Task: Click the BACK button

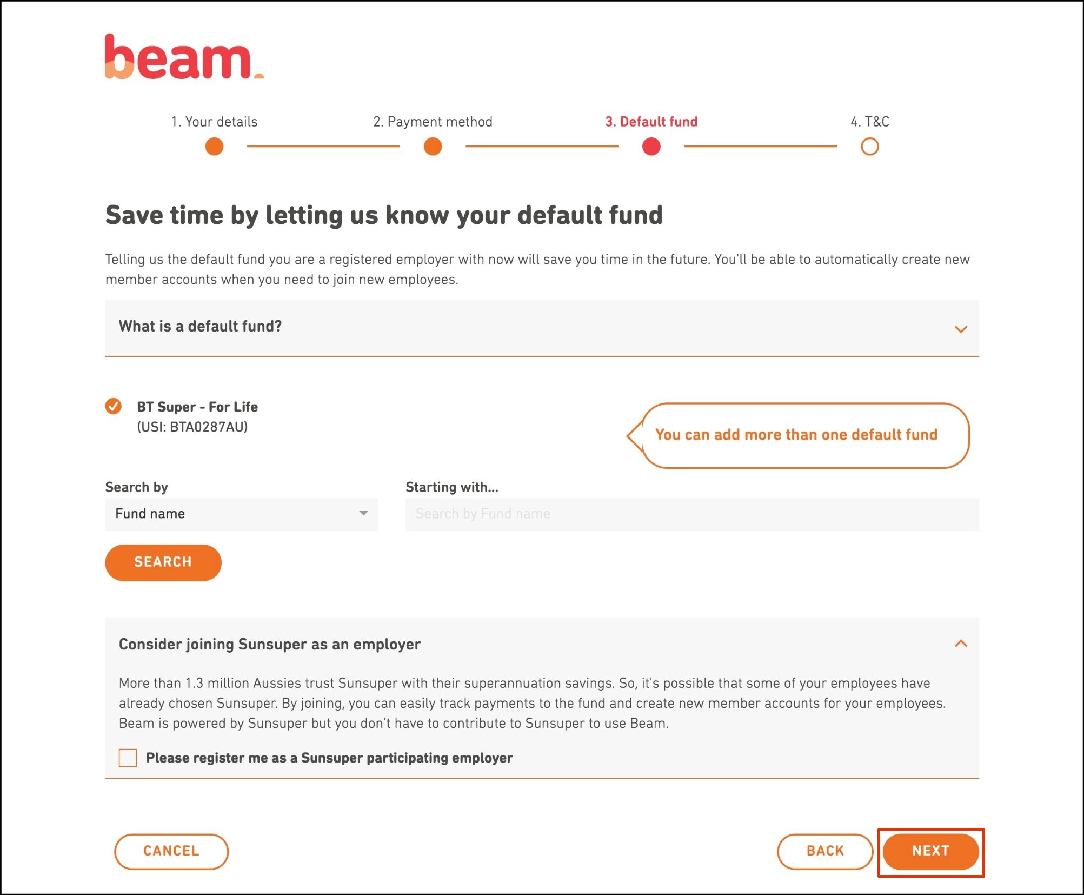Action: pyautogui.click(x=824, y=851)
